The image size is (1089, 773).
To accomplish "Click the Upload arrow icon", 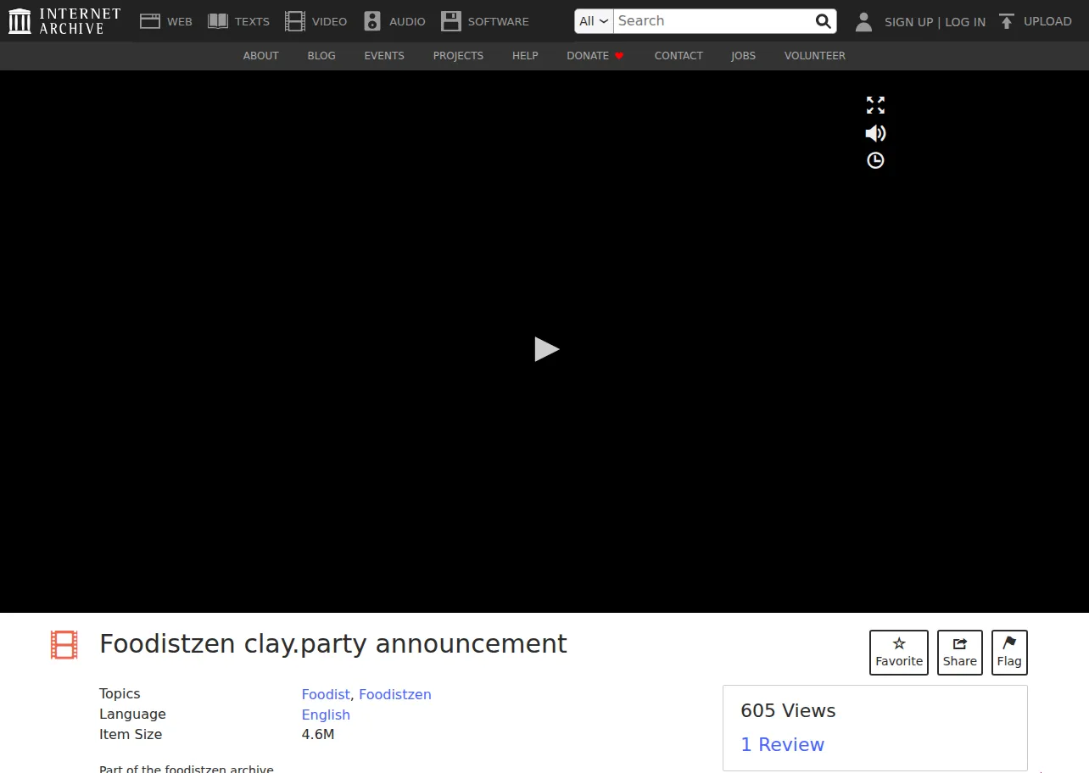I will point(1007,21).
